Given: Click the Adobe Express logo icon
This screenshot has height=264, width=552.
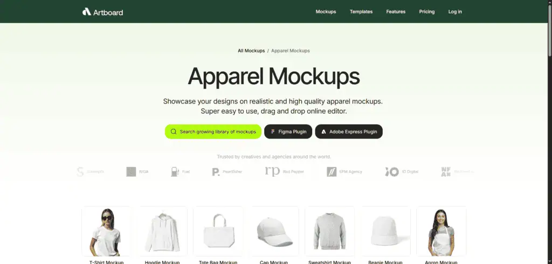Looking at the screenshot, I should pyautogui.click(x=323, y=131).
